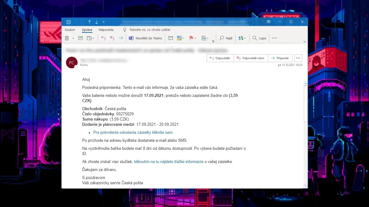Delete message using trash icon
The width and height of the screenshot is (369, 207).
(67, 38)
